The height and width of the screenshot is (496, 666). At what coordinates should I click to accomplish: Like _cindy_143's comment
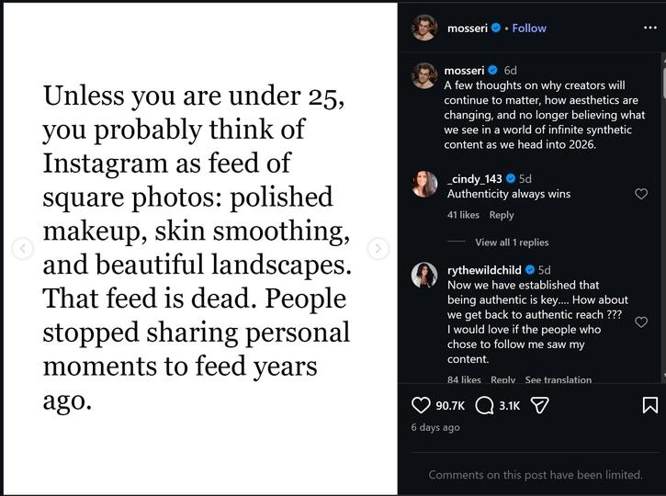click(641, 194)
